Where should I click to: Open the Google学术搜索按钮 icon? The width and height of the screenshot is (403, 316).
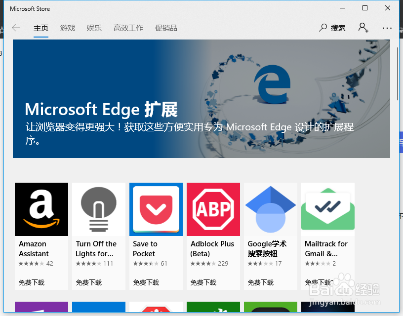pos(271,209)
